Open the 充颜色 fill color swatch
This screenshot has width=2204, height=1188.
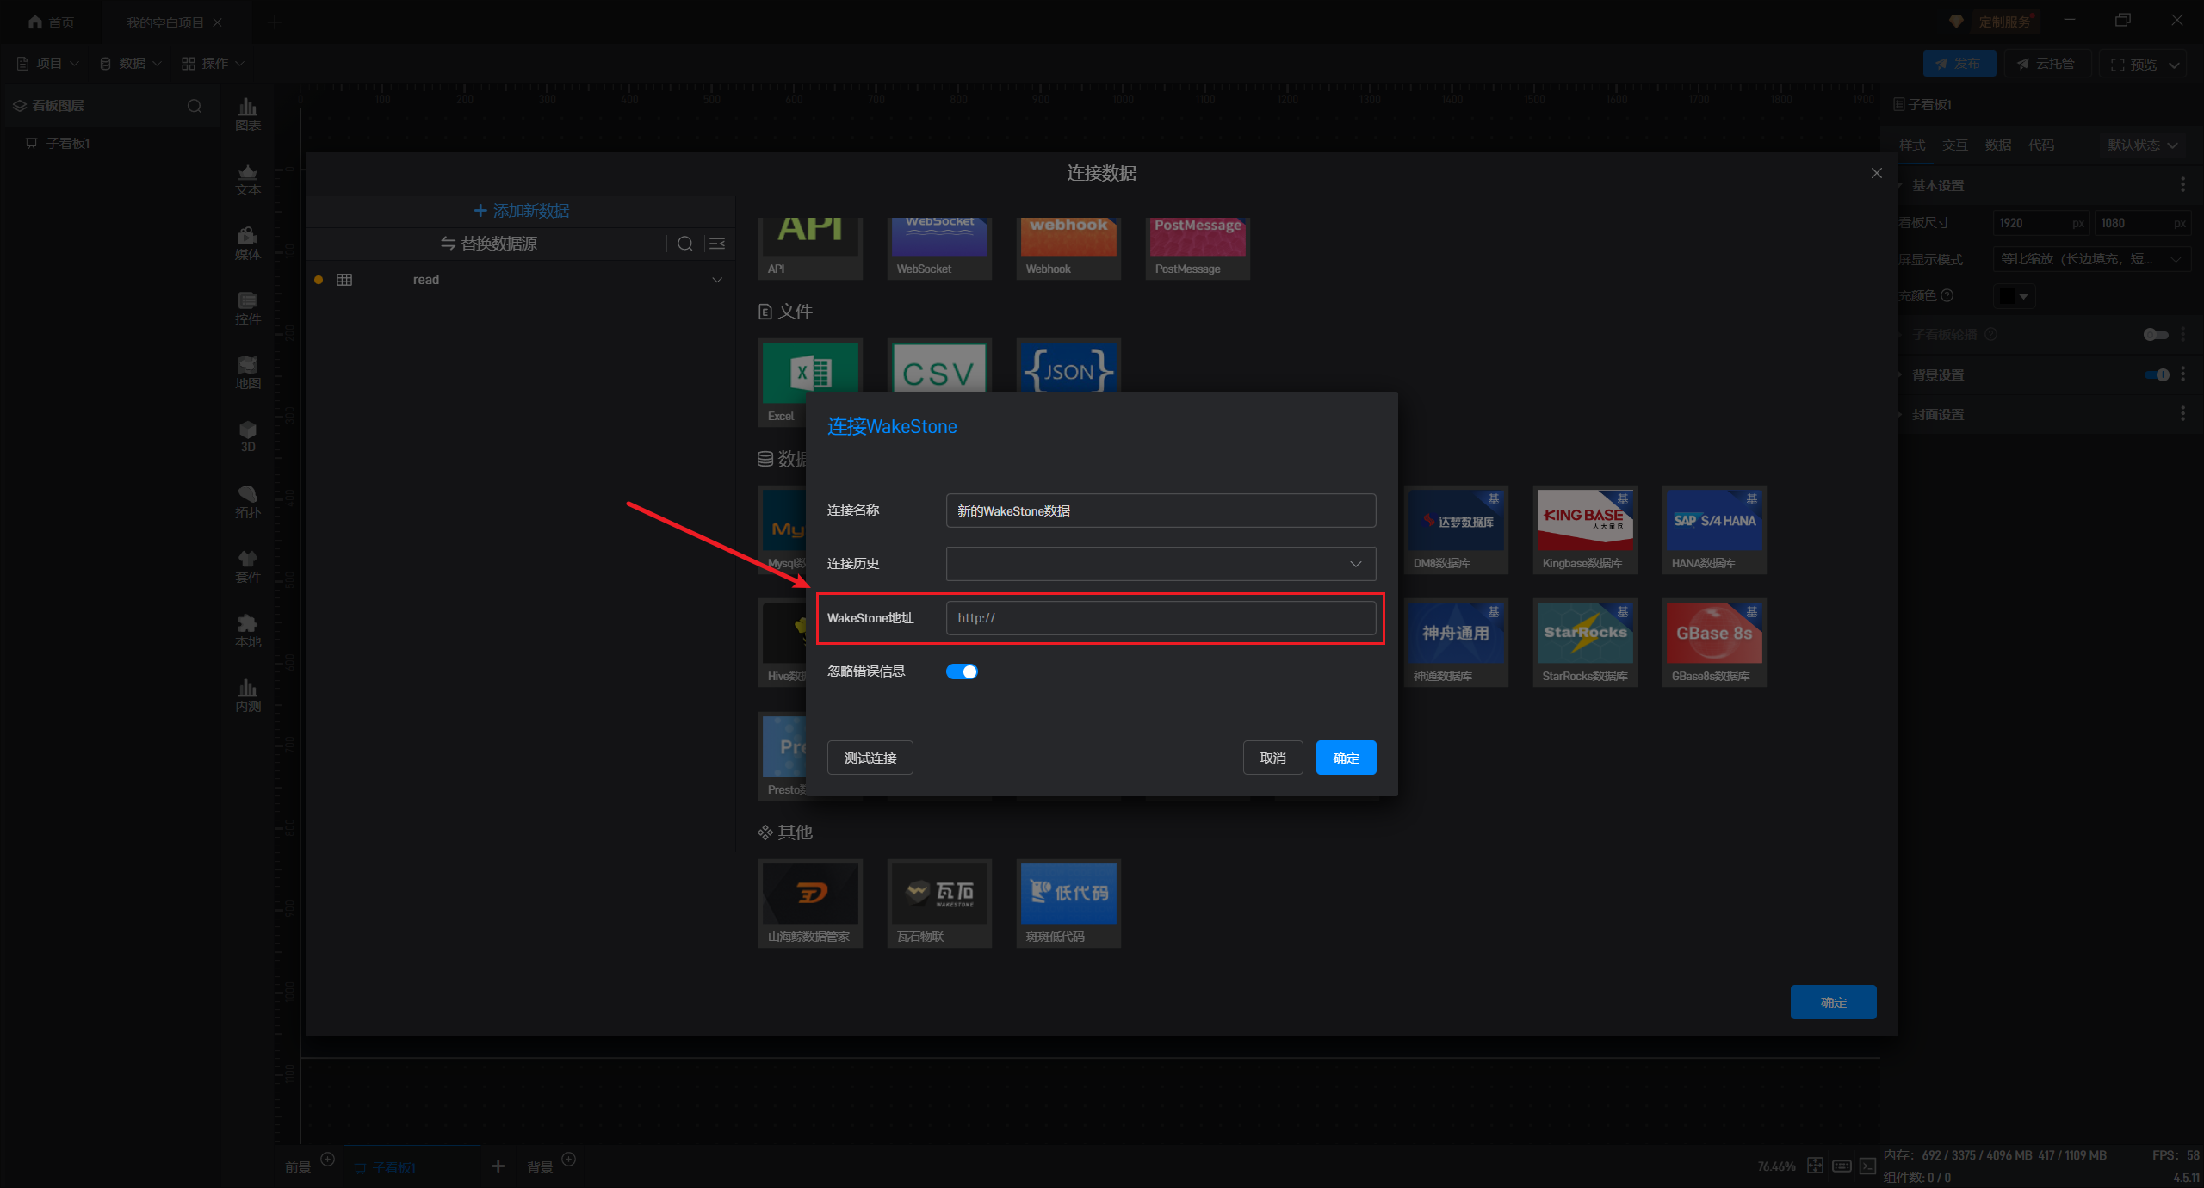2015,296
